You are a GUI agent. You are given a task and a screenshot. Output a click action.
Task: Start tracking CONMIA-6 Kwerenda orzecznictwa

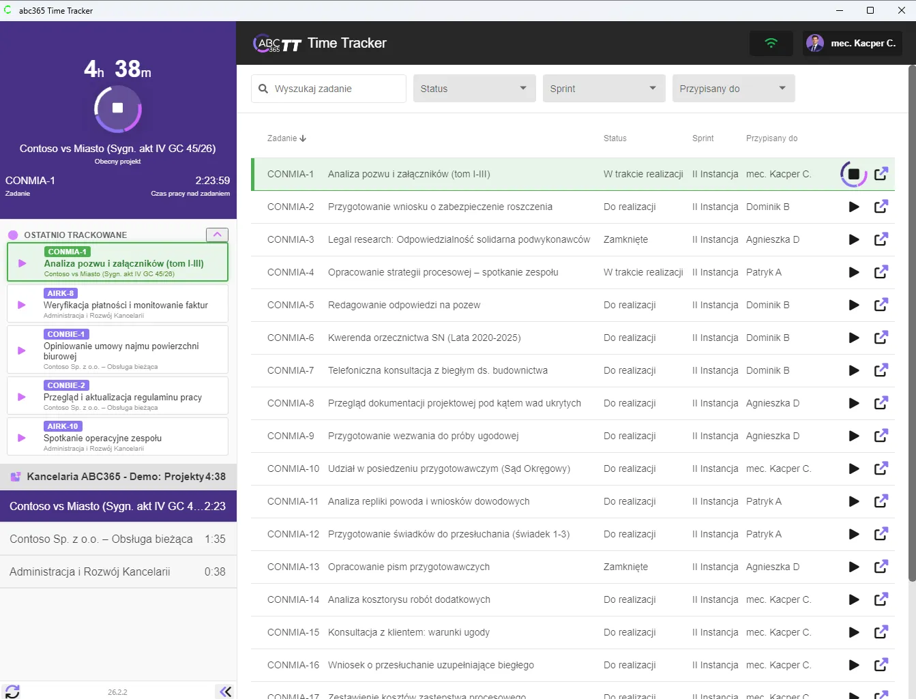(853, 338)
